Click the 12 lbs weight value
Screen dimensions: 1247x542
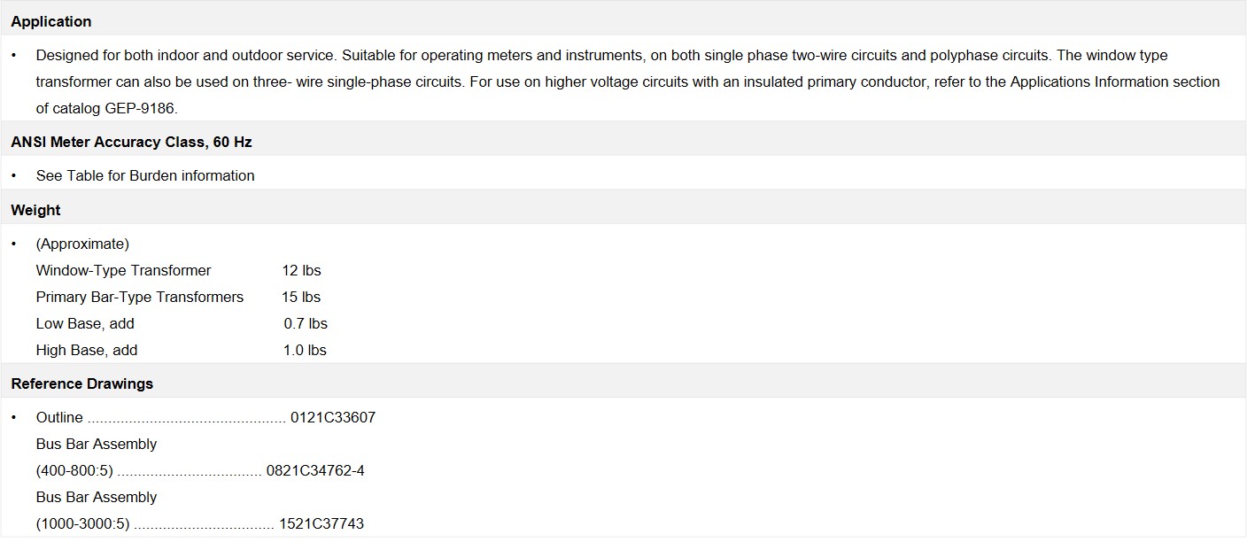click(302, 270)
